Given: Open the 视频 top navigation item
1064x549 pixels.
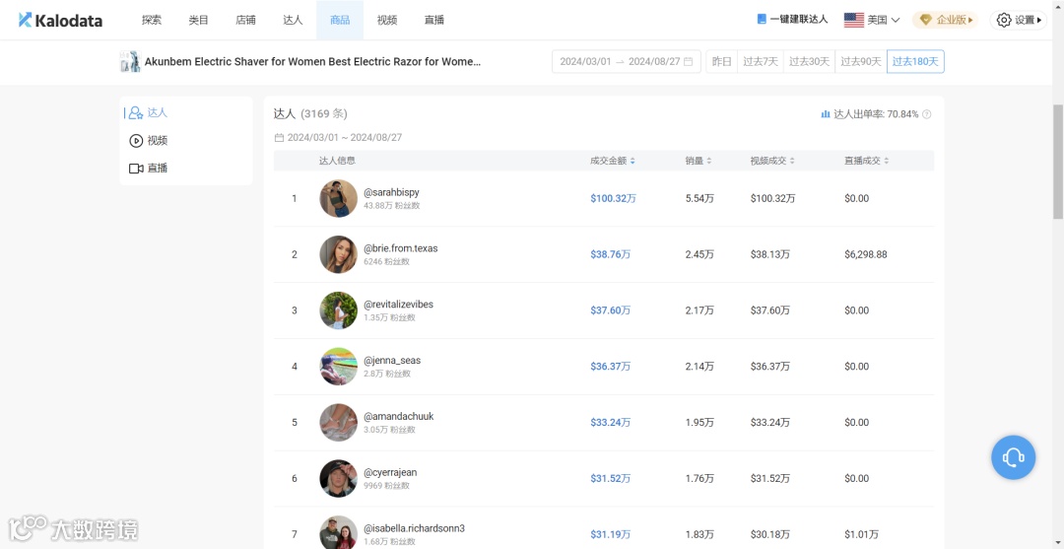Looking at the screenshot, I should point(387,21).
